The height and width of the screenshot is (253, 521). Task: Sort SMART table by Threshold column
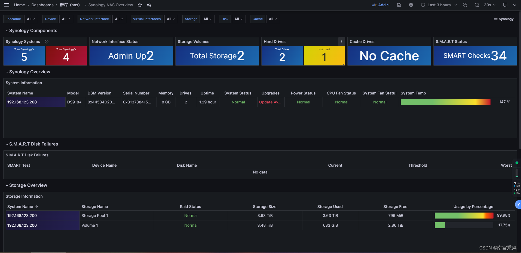418,165
